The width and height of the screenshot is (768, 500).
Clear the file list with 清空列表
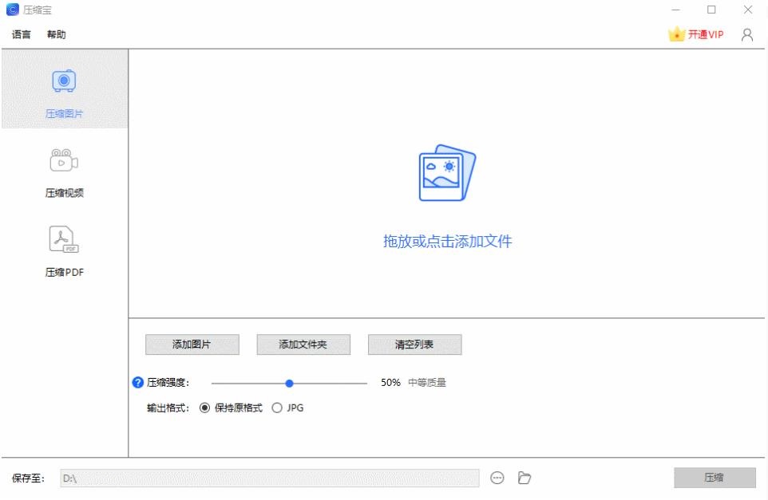[414, 344]
